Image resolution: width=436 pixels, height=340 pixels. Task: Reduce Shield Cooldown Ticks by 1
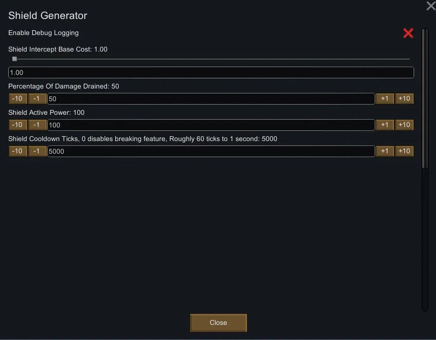tap(37, 151)
